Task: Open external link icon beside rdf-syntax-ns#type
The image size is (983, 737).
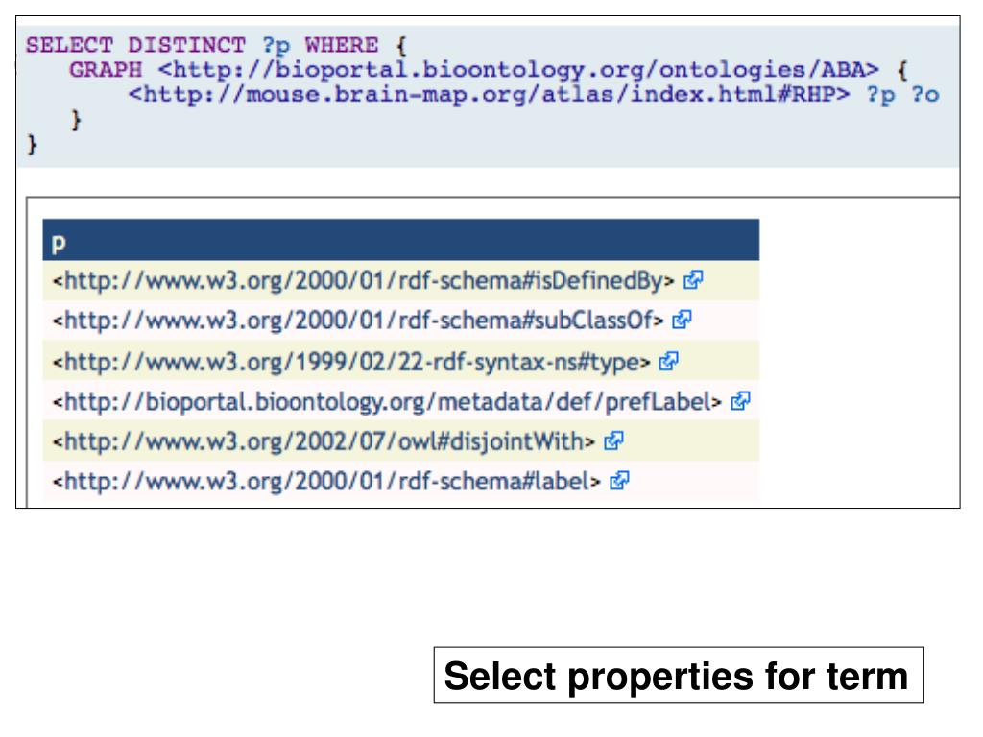Action: pyautogui.click(x=668, y=361)
